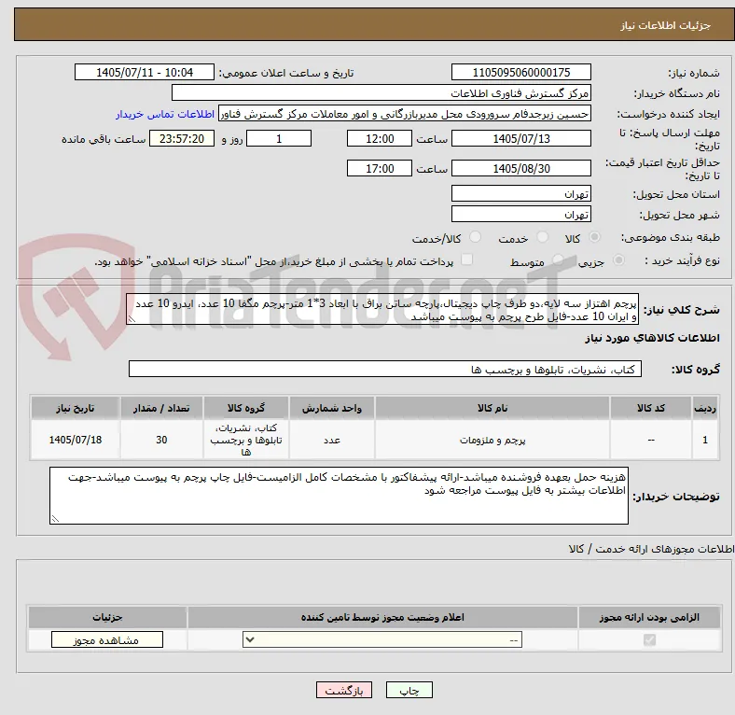Screen dimensions: 735x715
Task: Click the گروه کالا column header
Action: tap(246, 408)
